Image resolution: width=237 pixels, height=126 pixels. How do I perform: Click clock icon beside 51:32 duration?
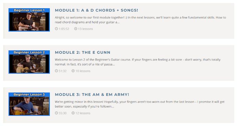click(x=56, y=71)
